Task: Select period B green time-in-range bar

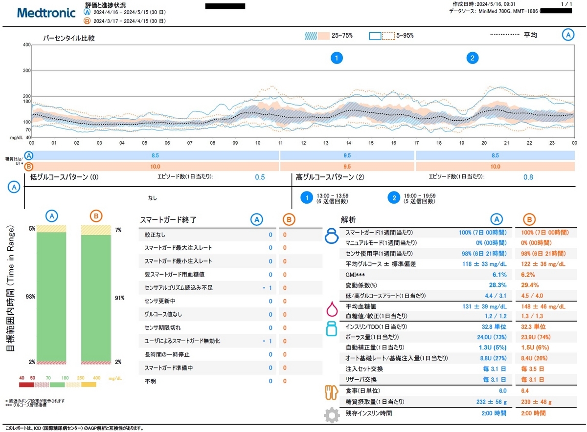Action: click(x=96, y=299)
